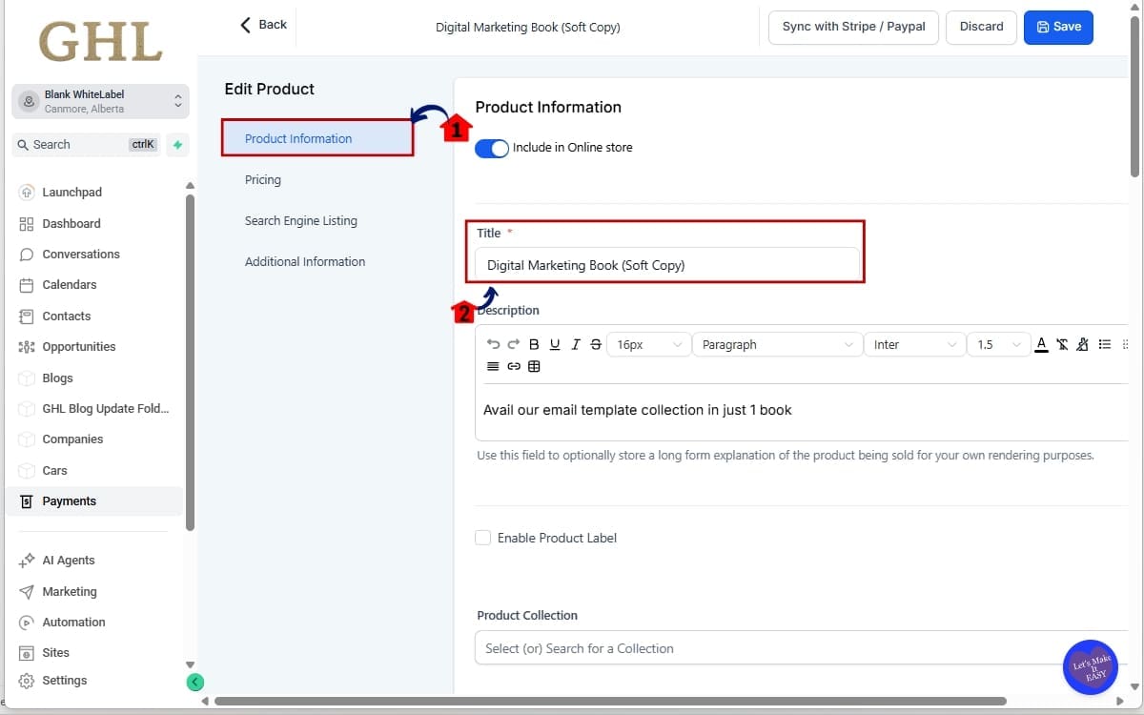Disable Include in Online store
The width and height of the screenshot is (1144, 715).
click(491, 149)
